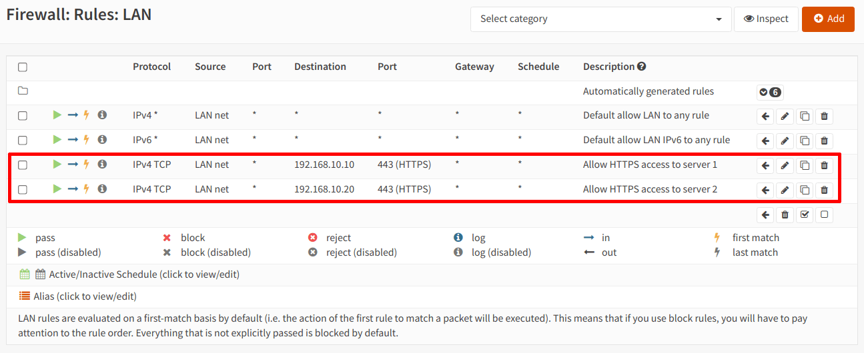Tick the checkbox for the IPv6 default rule
This screenshot has height=353, width=864.
point(23,141)
